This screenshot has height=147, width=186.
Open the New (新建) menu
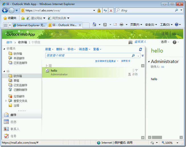[49, 49]
